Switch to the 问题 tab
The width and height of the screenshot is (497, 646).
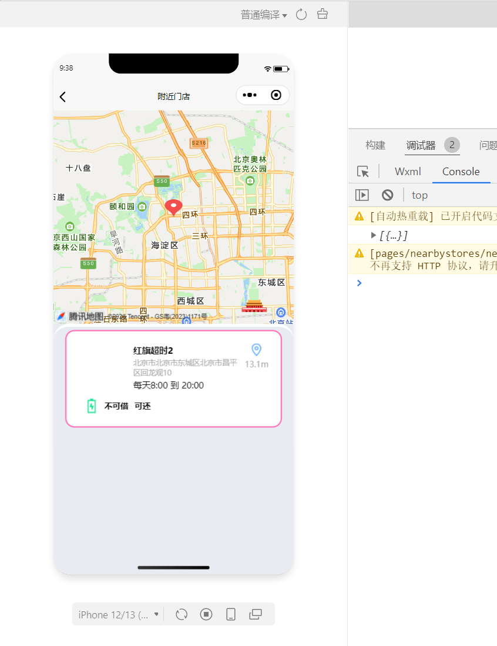[x=488, y=145]
